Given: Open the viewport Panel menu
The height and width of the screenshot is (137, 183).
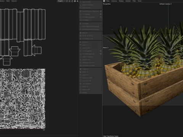Looking at the screenshot, I should click(140, 1).
